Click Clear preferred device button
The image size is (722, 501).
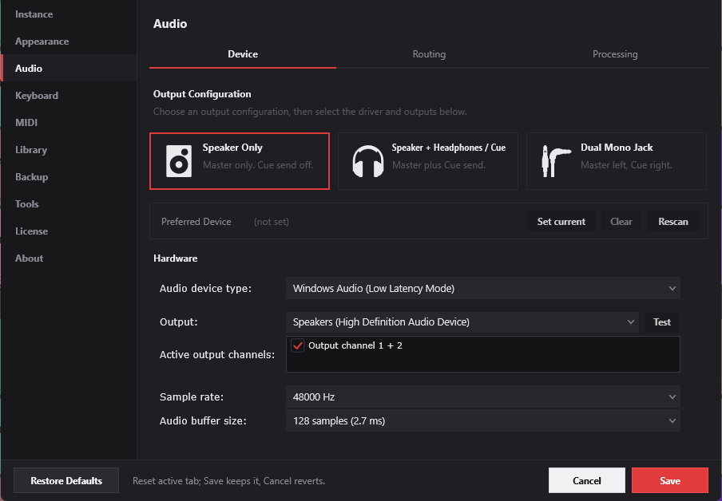click(621, 221)
